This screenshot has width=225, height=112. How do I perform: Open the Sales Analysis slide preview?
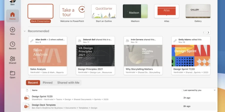click(48, 56)
